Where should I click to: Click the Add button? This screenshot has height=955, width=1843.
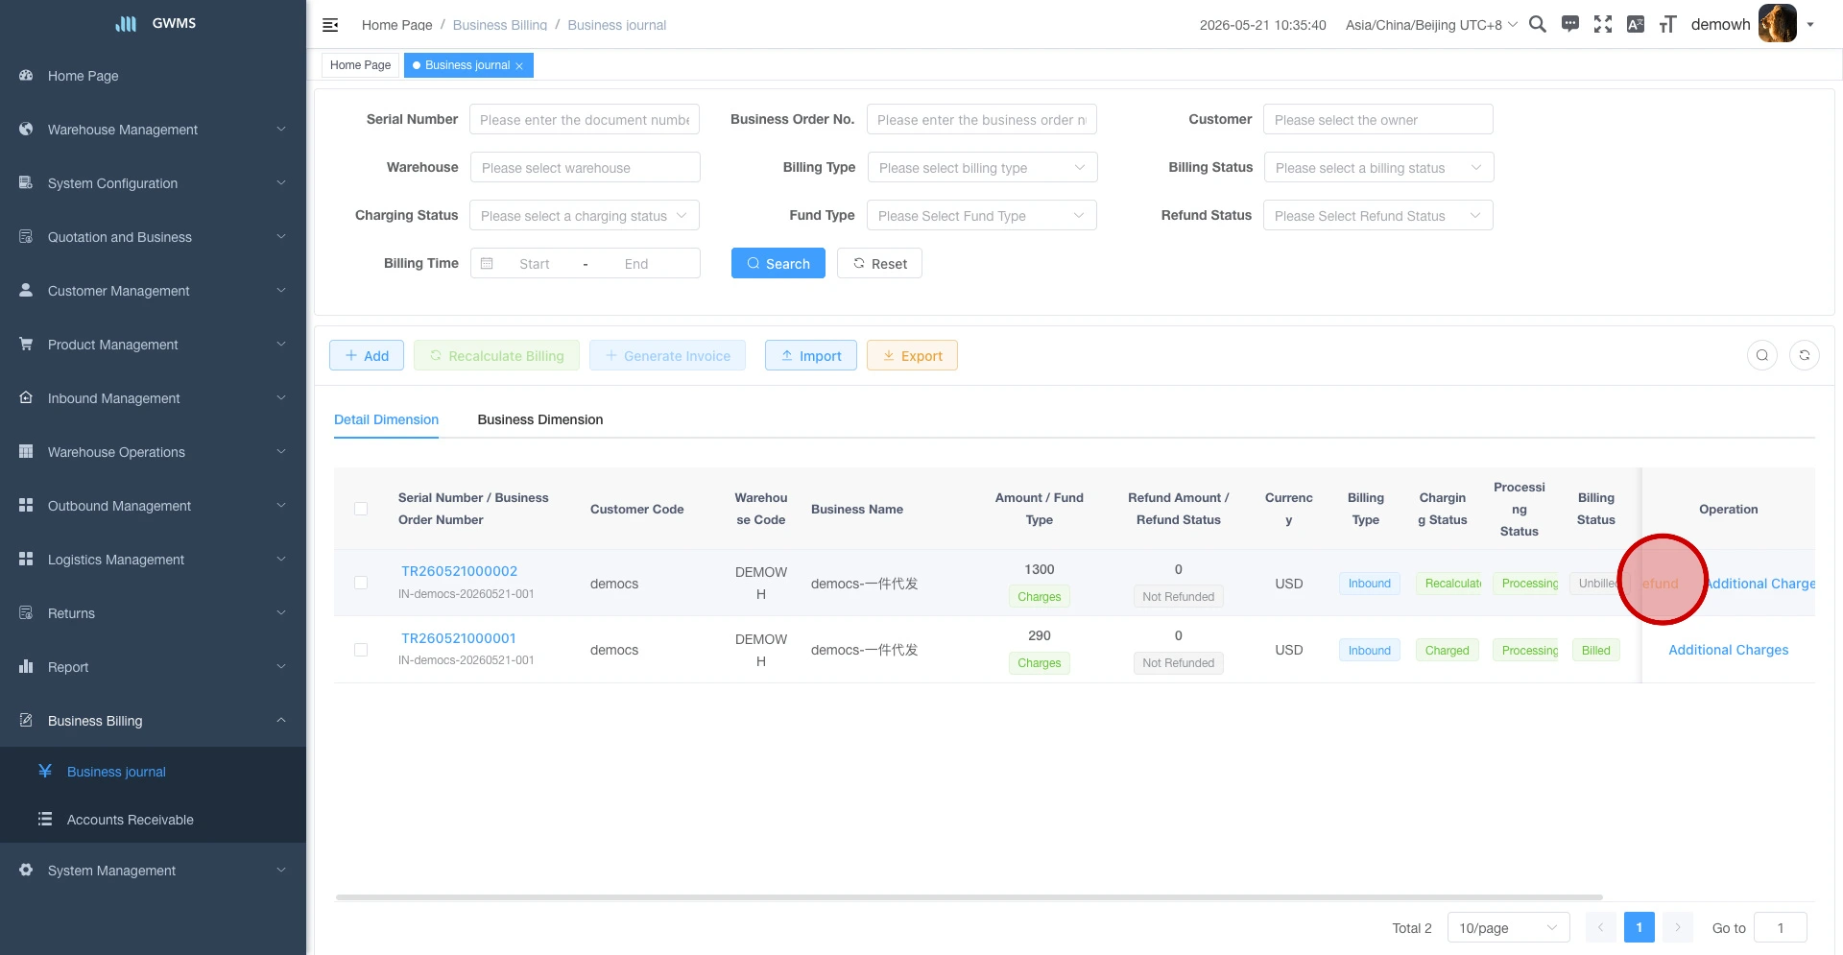tap(367, 355)
